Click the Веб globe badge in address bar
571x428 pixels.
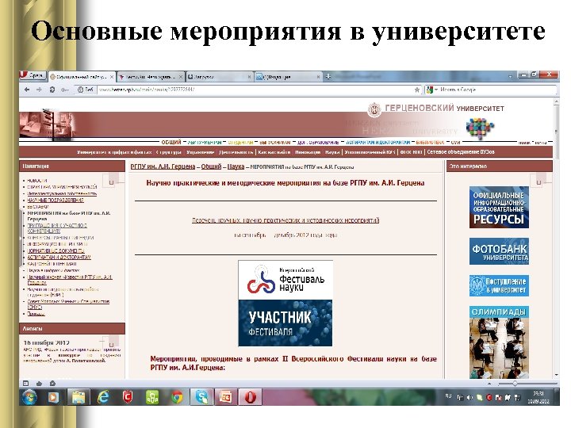pyautogui.click(x=86, y=90)
